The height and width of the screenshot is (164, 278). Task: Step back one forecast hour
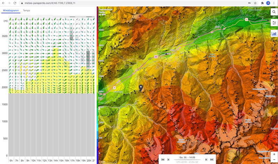click(x=169, y=159)
